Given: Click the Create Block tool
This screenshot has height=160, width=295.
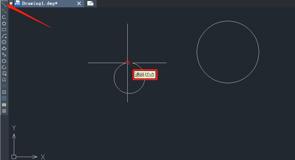Looking at the screenshot, I should point(4,80).
